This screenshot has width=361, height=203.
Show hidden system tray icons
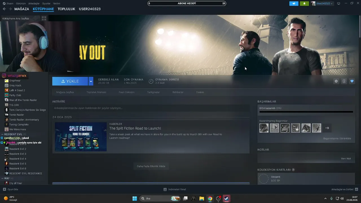pyautogui.click(x=325, y=198)
